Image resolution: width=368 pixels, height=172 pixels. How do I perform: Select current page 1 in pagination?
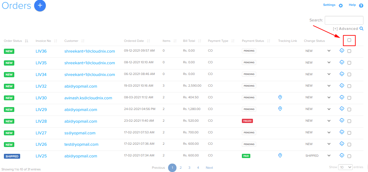point(172,167)
